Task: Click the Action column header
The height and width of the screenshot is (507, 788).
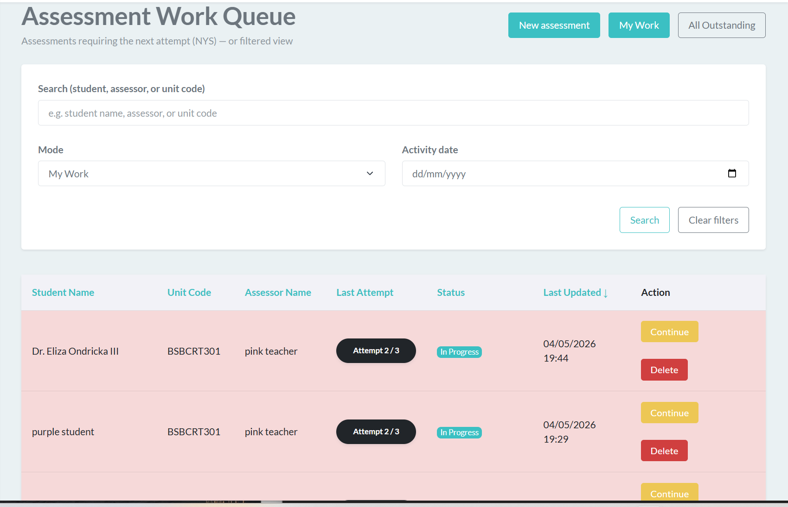Action: [655, 293]
